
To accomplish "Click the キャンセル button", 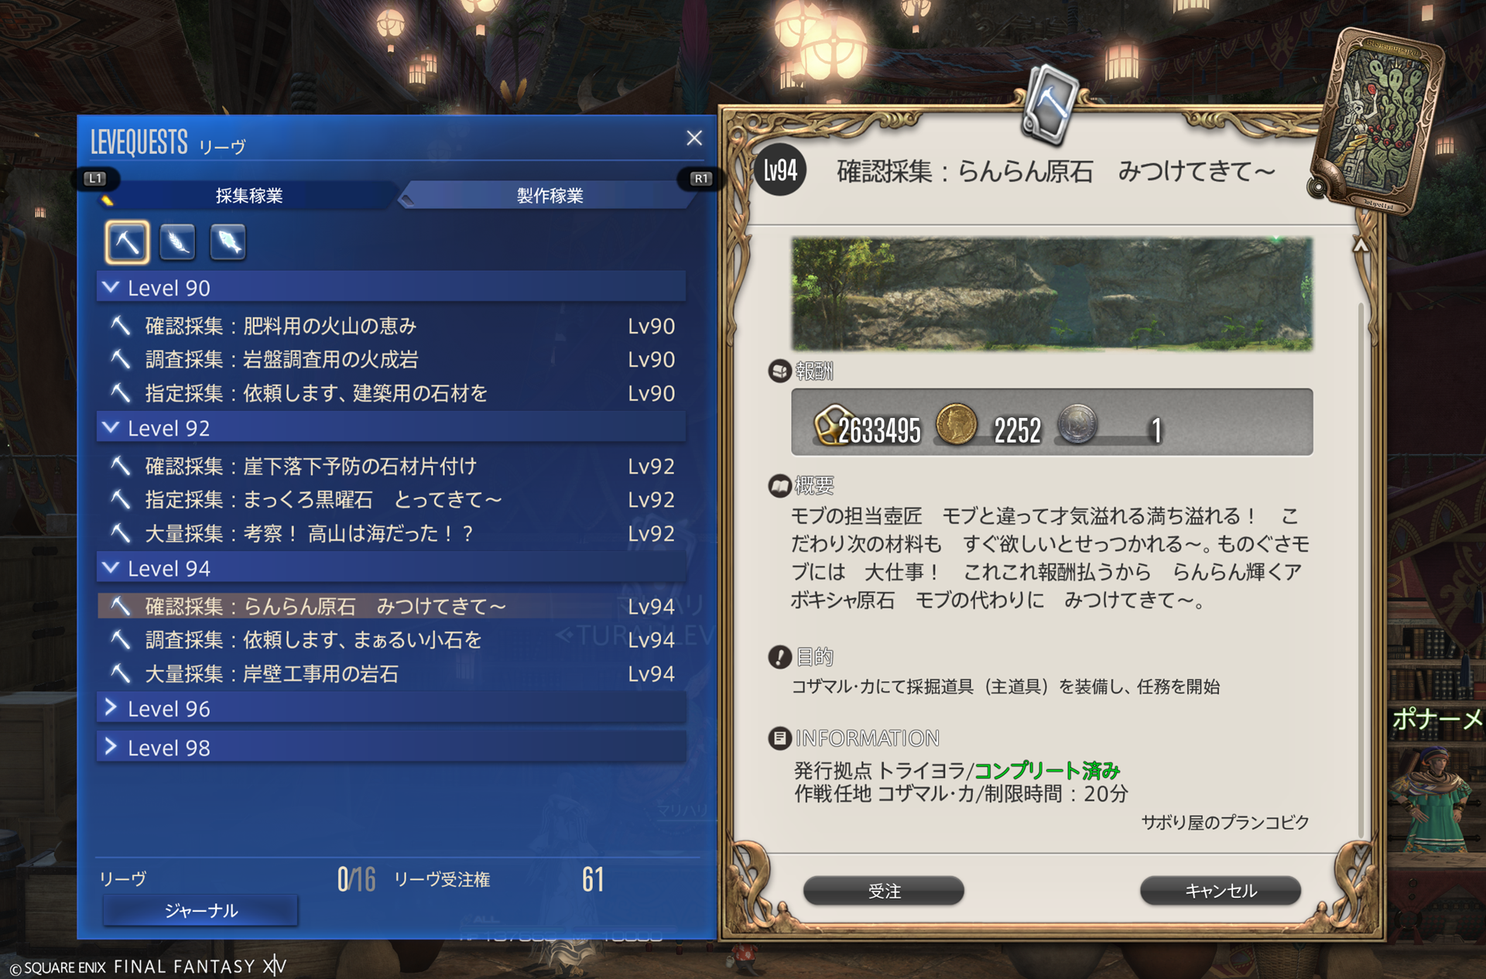I will [1221, 891].
